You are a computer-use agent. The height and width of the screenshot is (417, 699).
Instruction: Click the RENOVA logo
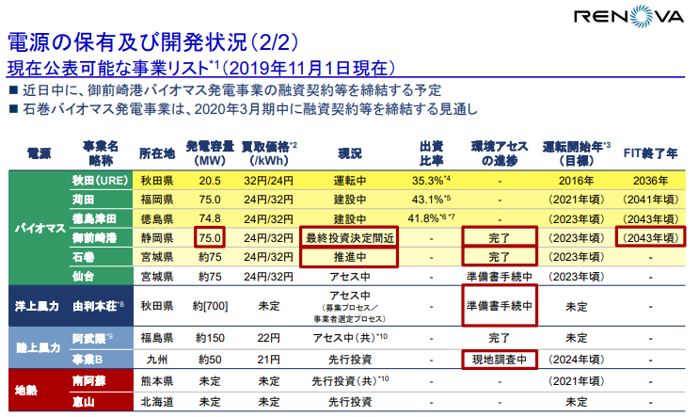click(628, 17)
